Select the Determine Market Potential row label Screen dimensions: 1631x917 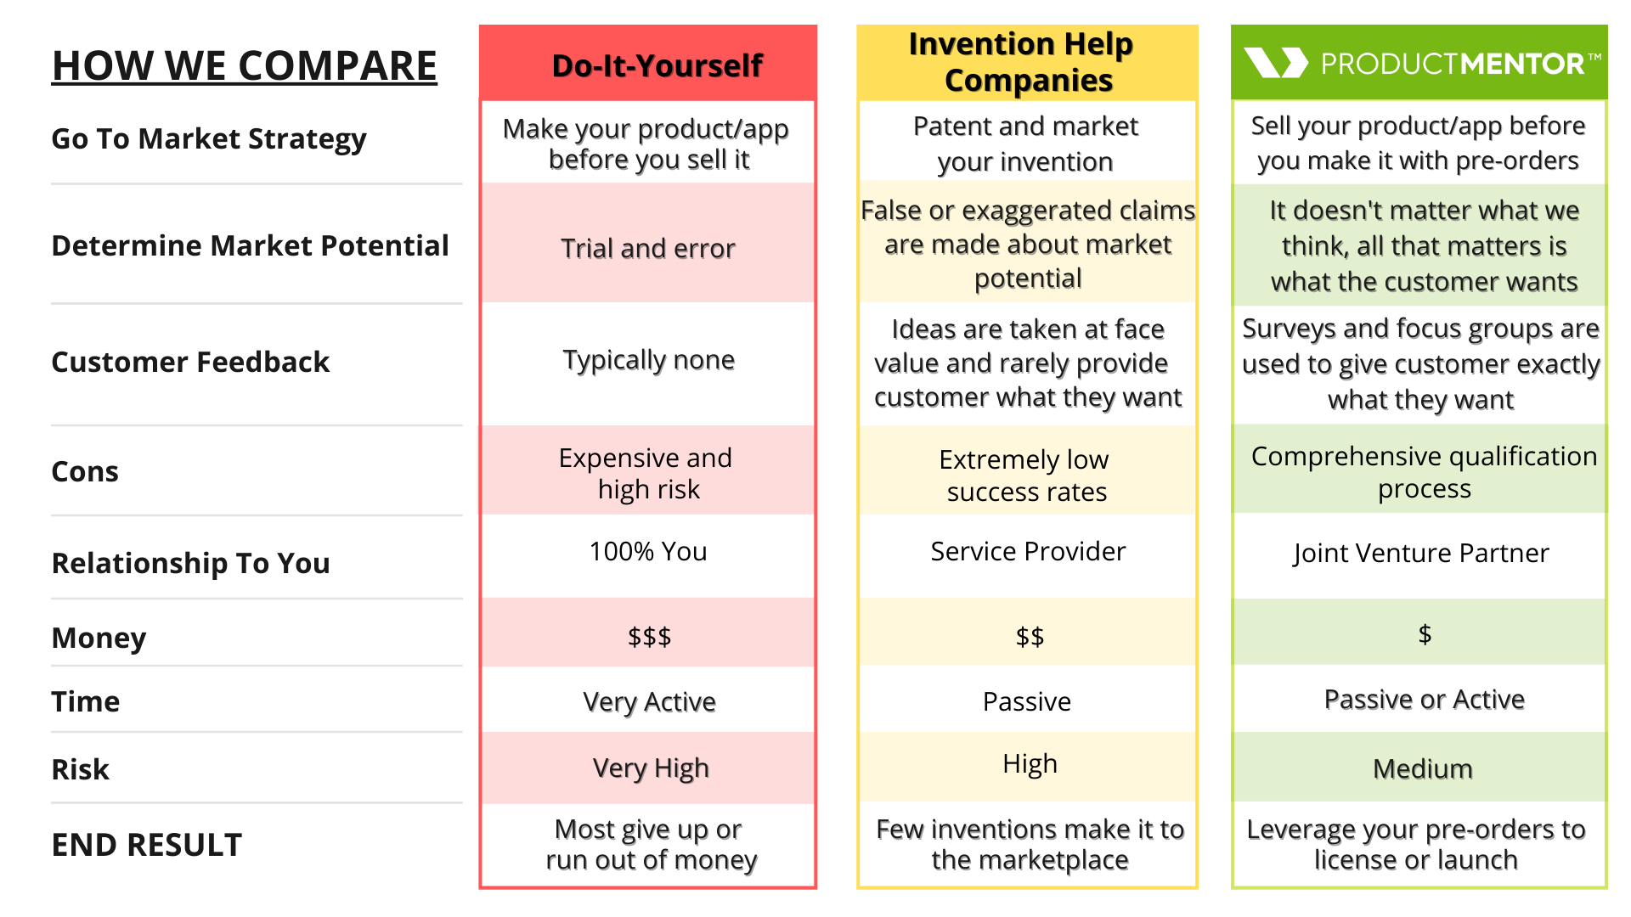click(x=250, y=245)
